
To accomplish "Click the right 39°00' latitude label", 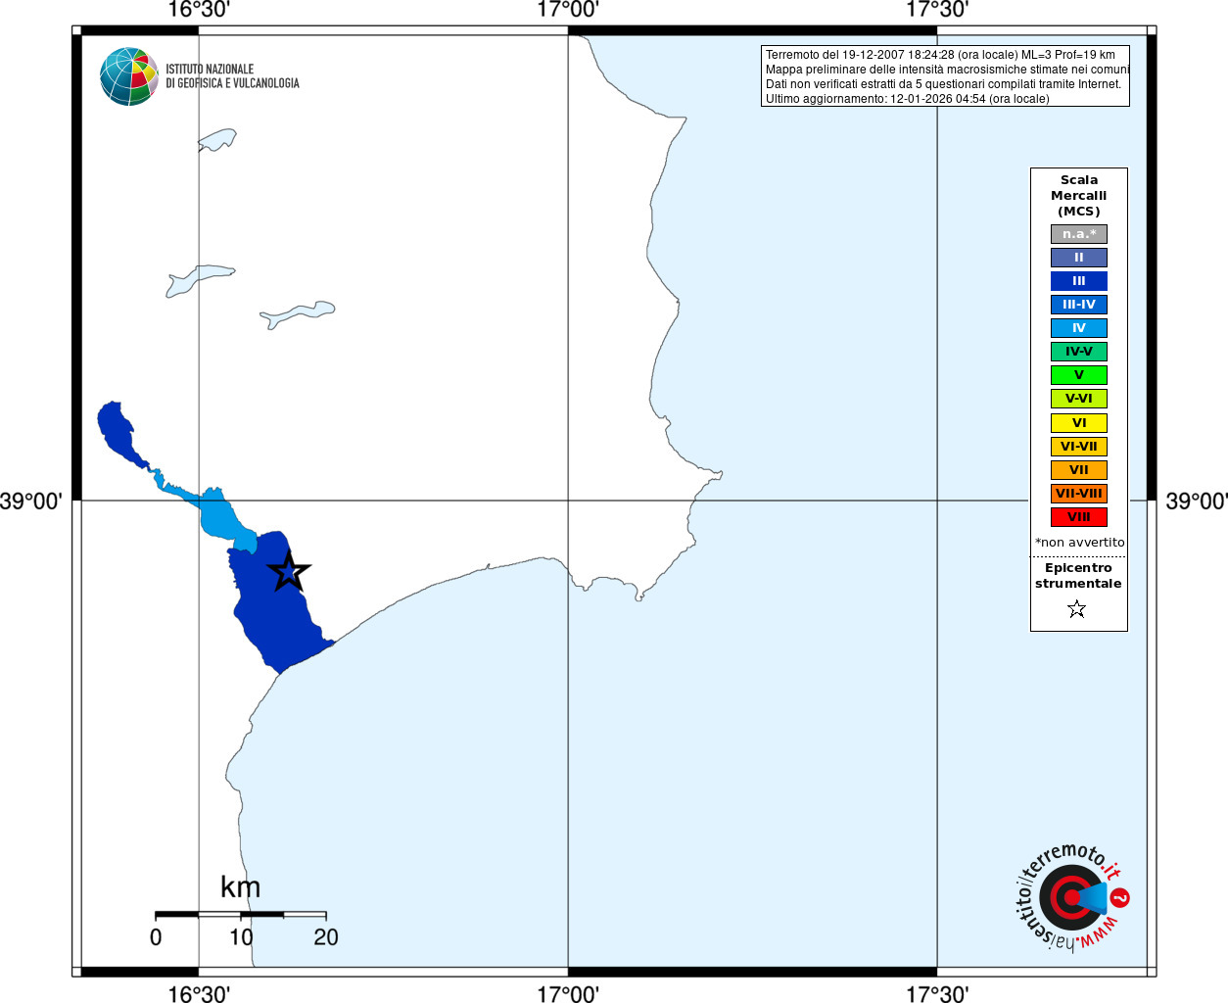I will tap(1197, 501).
